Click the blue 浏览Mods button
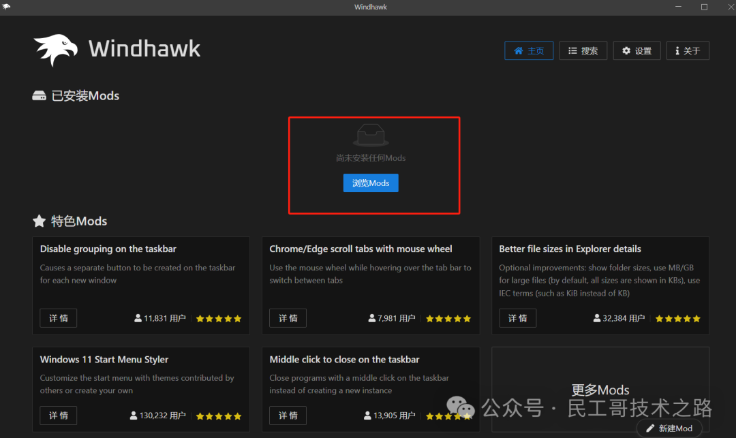 pyautogui.click(x=371, y=183)
